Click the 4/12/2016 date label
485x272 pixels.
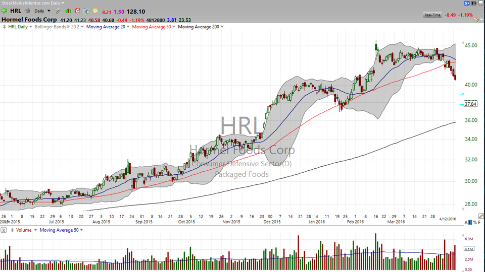(x=448, y=219)
